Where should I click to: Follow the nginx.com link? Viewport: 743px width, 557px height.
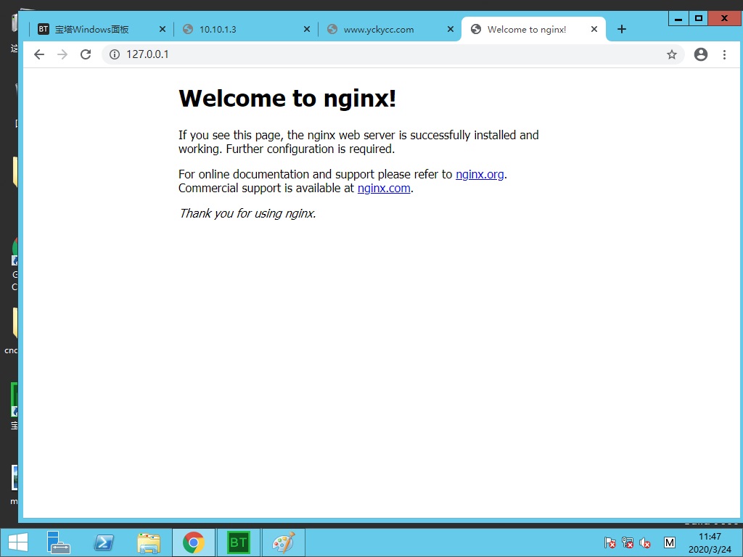[x=384, y=188]
